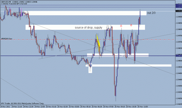Click the 1.54205 bottom price label
Image resolution: width=182 pixels, height=108 pixels.
179,104
